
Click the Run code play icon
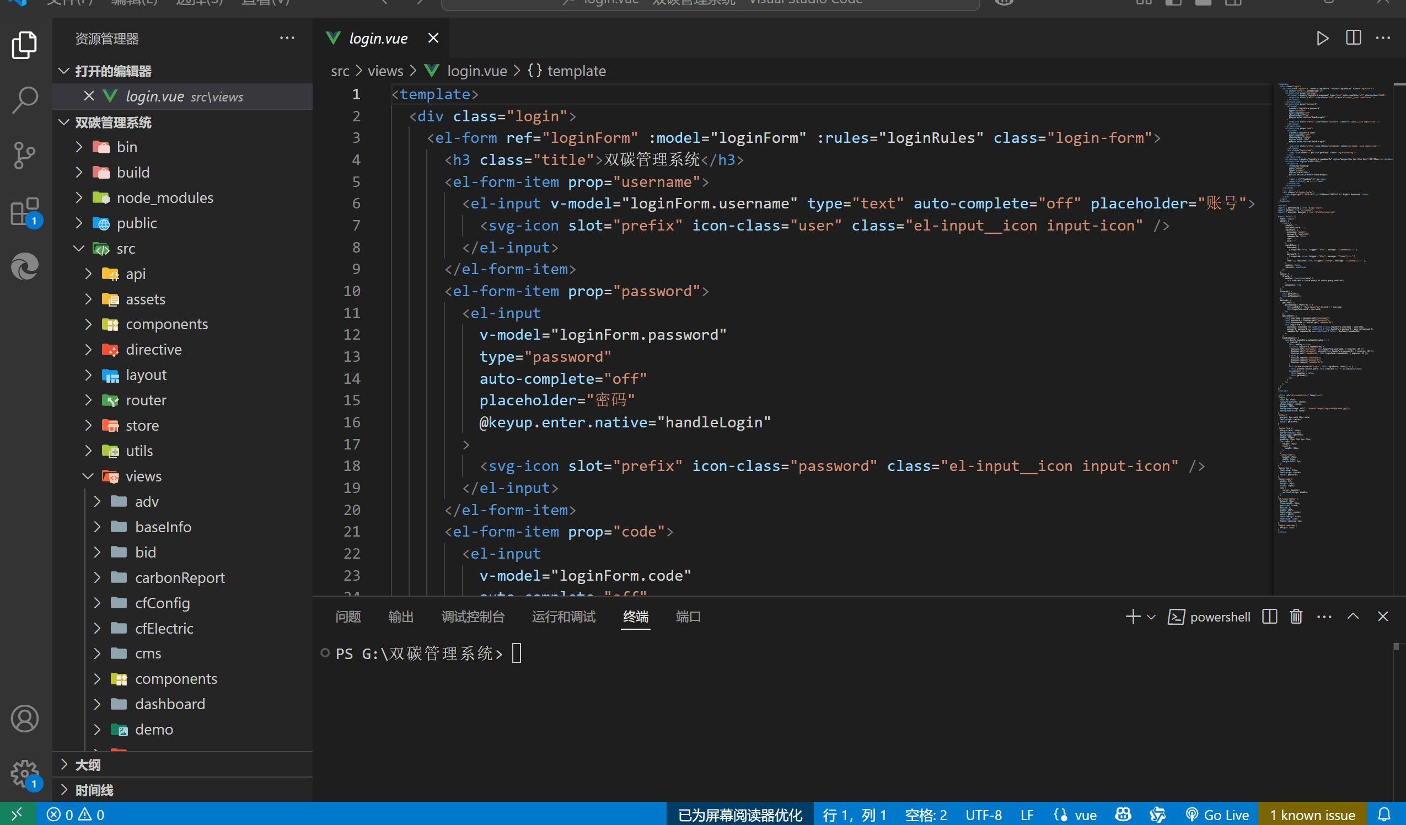pyautogui.click(x=1322, y=39)
